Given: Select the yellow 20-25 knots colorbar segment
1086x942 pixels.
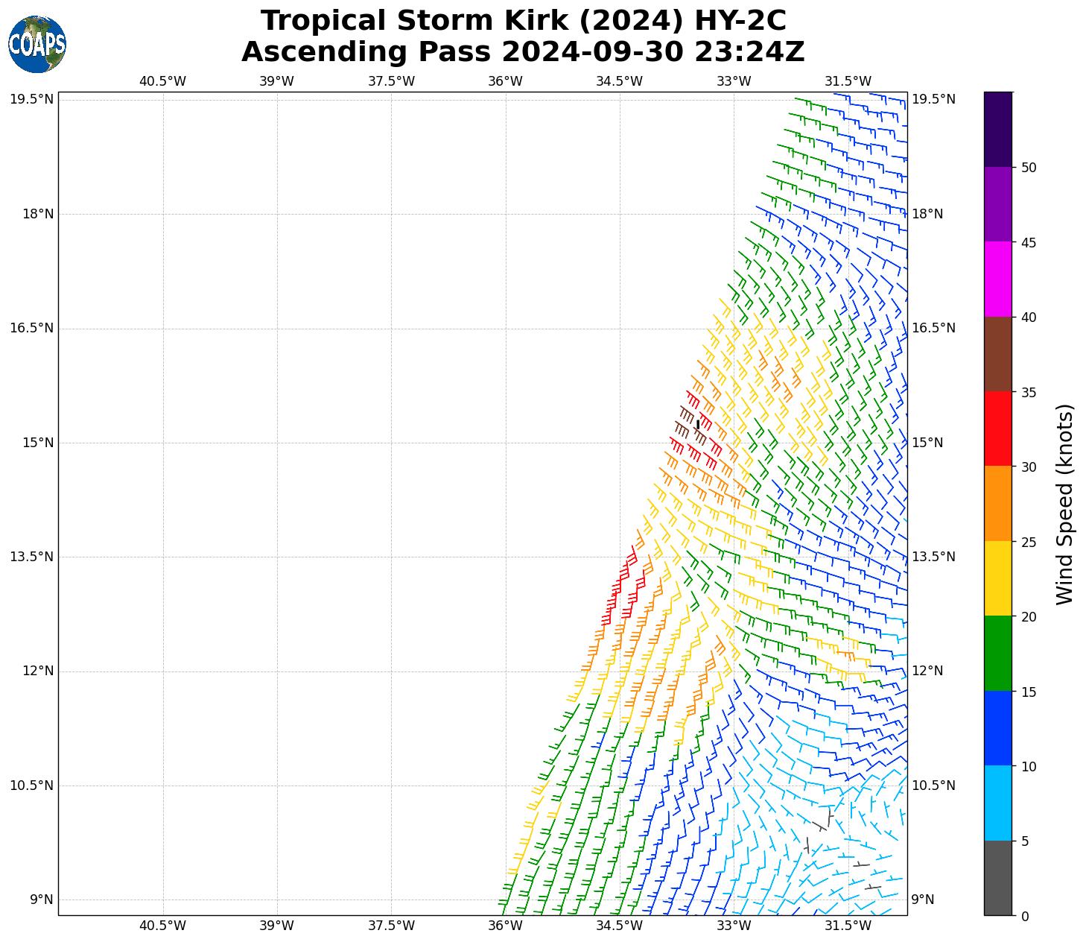Looking at the screenshot, I should [997, 578].
